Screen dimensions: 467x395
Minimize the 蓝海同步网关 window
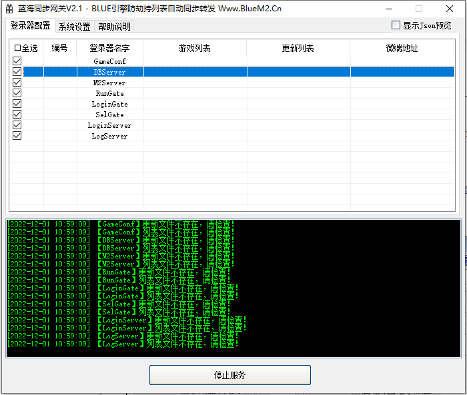[x=389, y=9]
